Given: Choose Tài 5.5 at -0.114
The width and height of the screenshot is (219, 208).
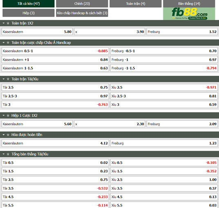Looking at the screenshot, I should click(55, 205).
